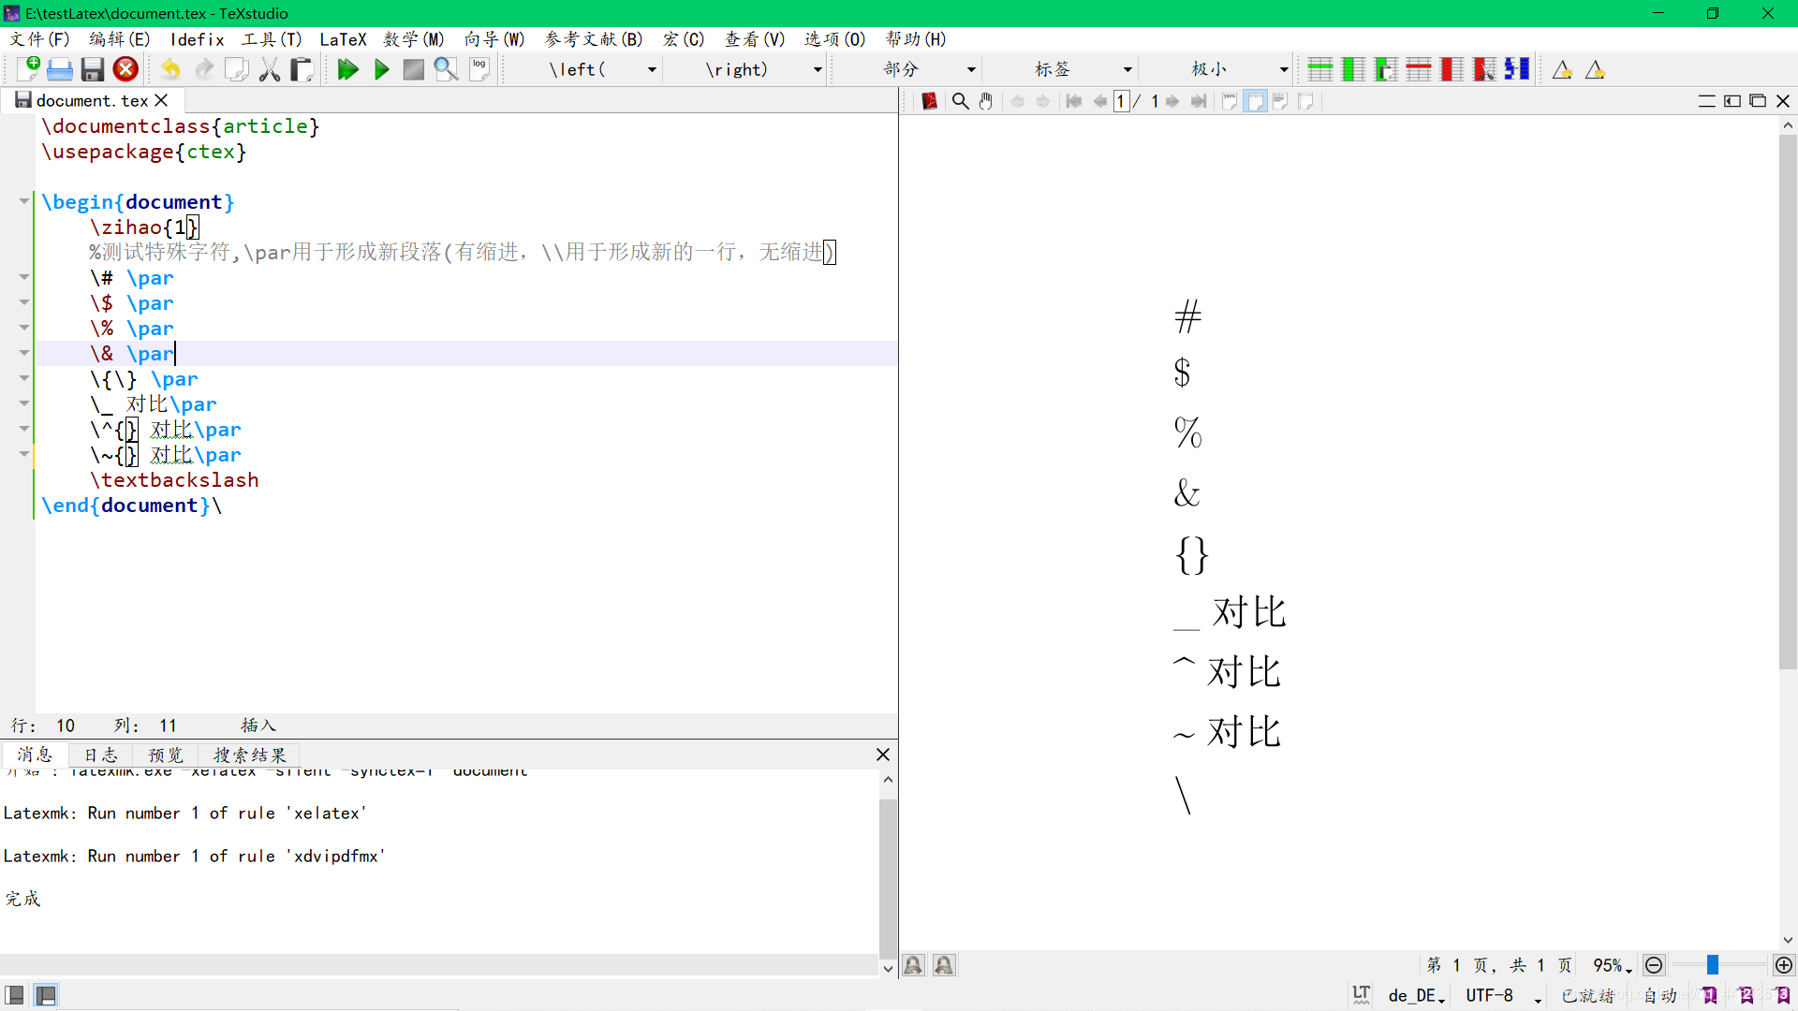Expand the \left( delimiter dropdown
The height and width of the screenshot is (1011, 1798).
coord(652,69)
